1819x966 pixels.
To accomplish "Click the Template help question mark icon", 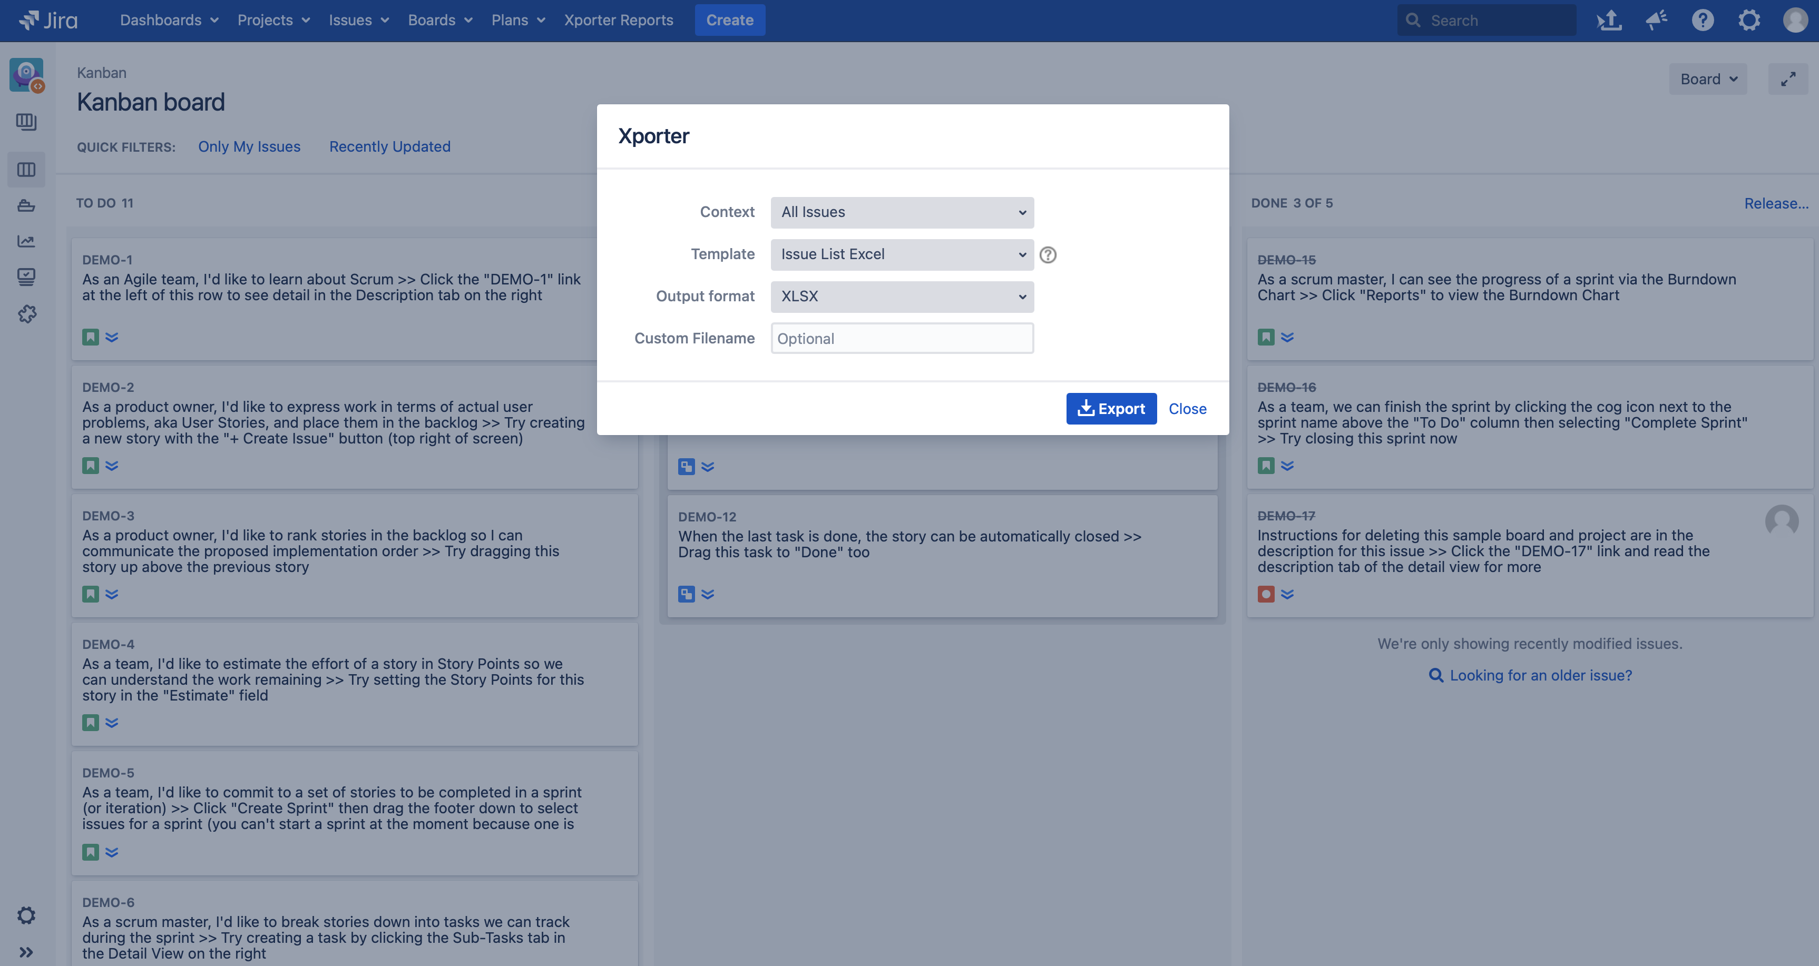I will point(1048,255).
